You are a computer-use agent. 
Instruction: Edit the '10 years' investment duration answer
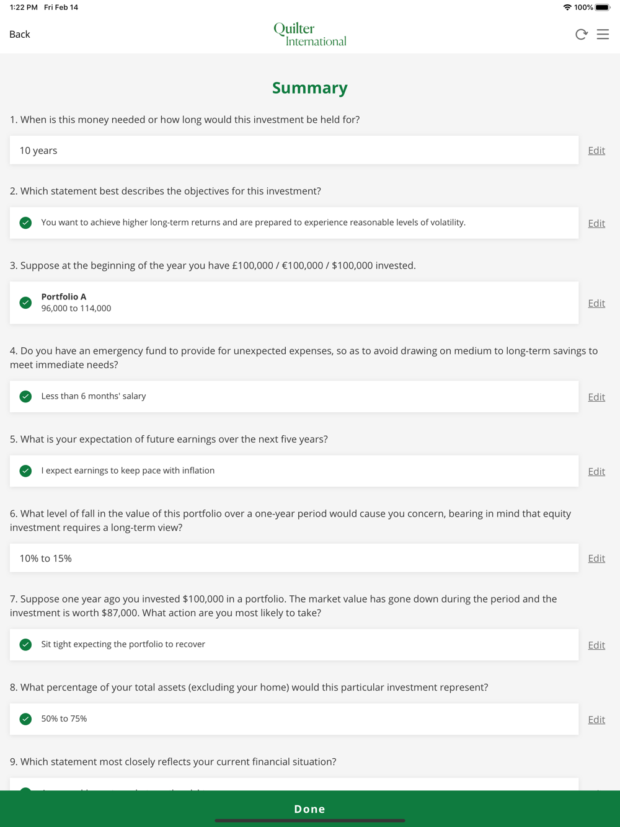[x=596, y=151]
